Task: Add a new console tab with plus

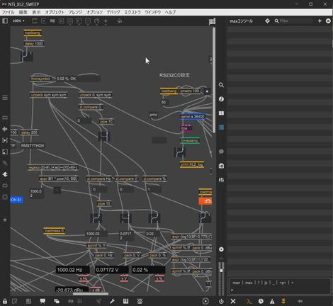Action: (320, 21)
